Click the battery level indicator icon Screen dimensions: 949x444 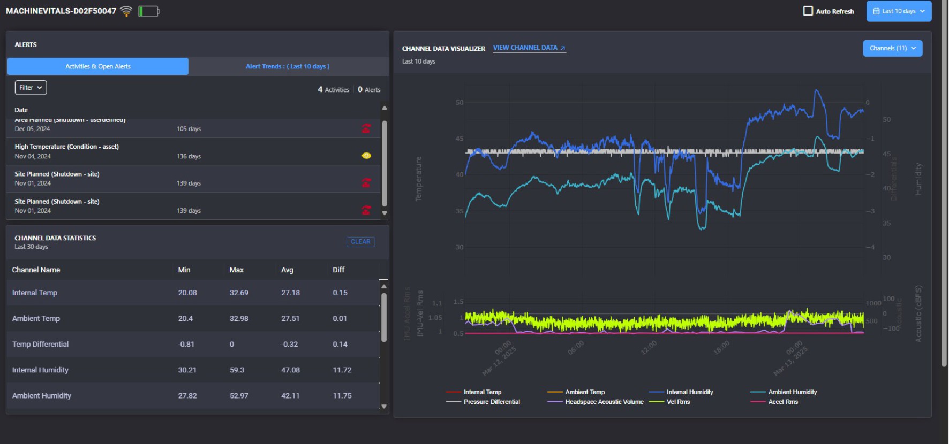[x=148, y=11]
